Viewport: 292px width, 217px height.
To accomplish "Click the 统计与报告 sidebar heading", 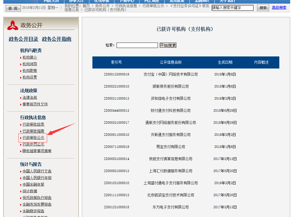I will tap(31, 164).
